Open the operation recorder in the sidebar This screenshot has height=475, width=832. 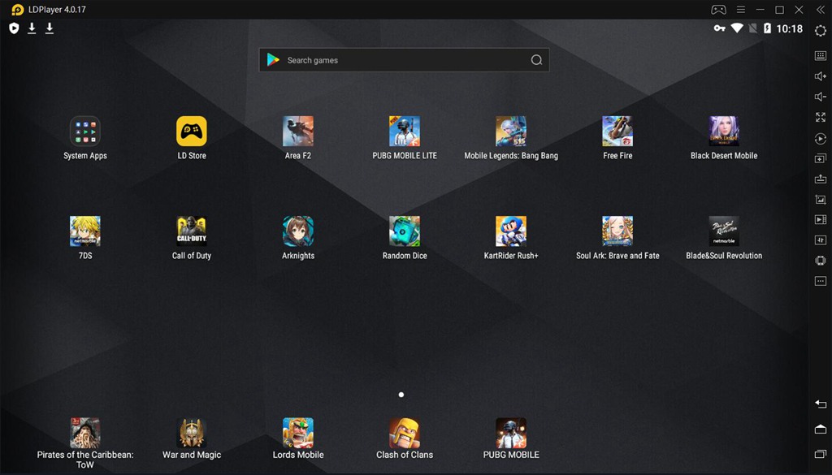pyautogui.click(x=821, y=138)
